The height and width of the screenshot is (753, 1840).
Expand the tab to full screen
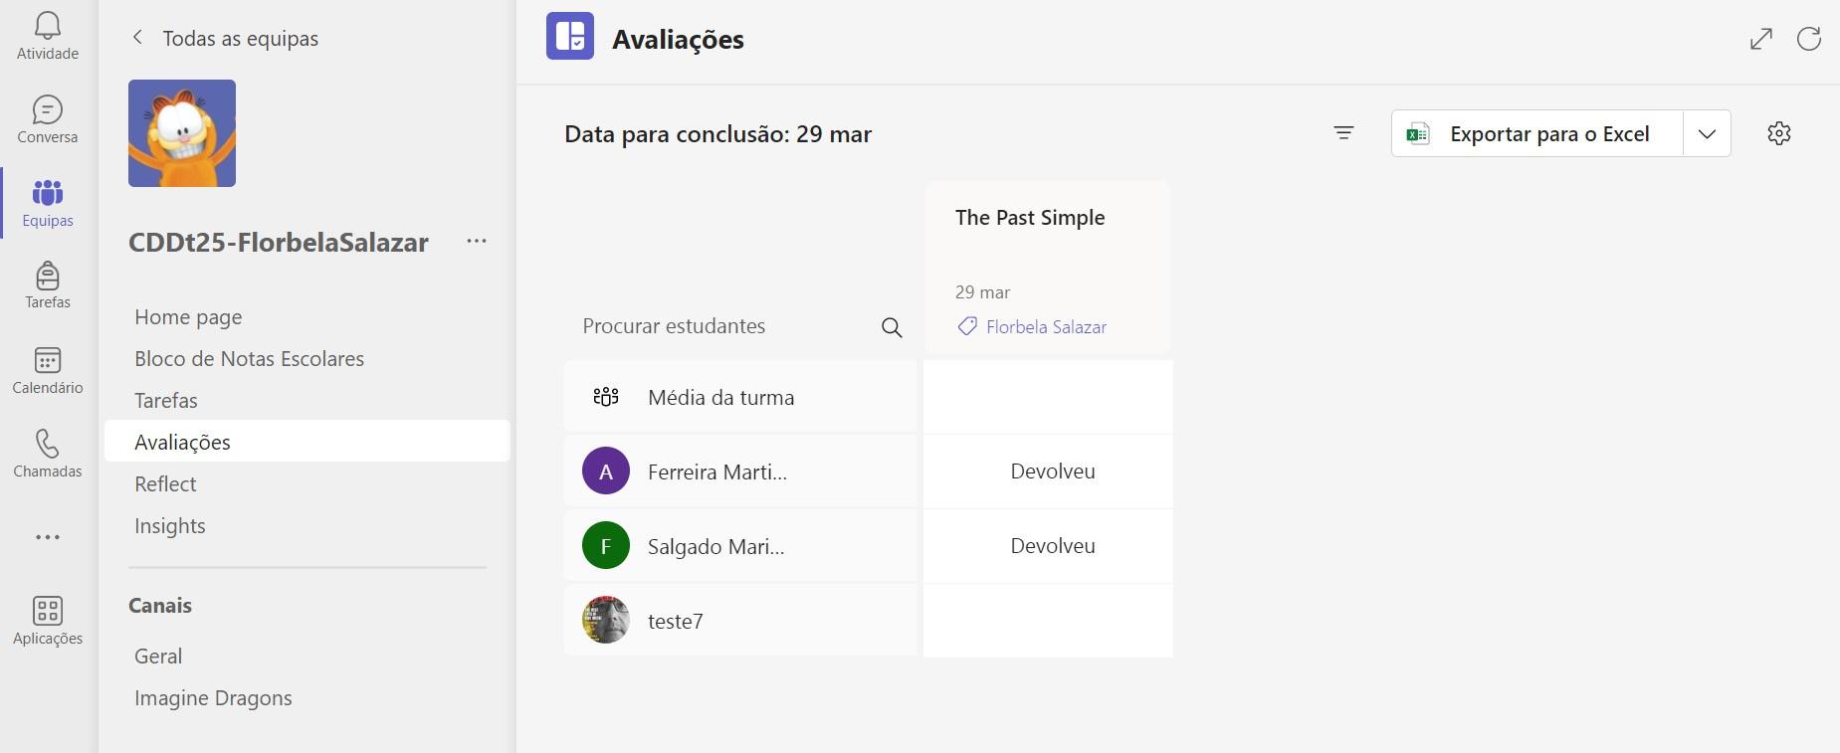[1760, 39]
